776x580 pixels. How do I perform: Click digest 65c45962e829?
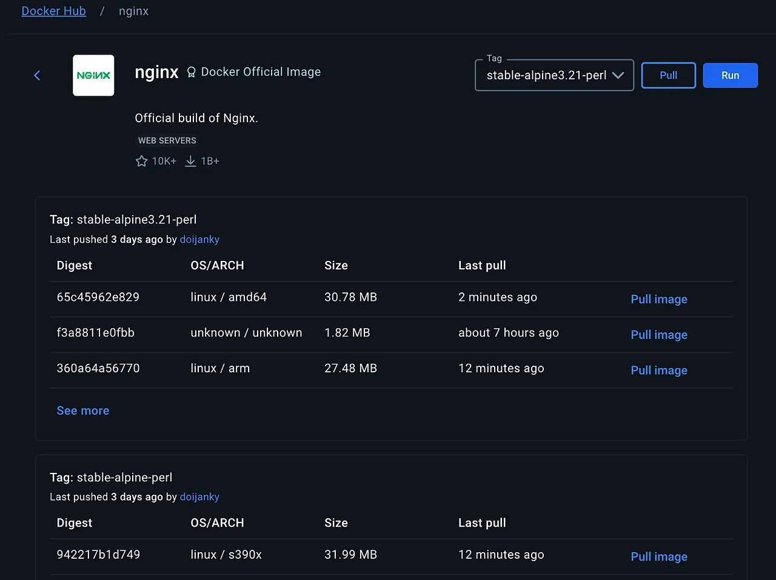[98, 297]
